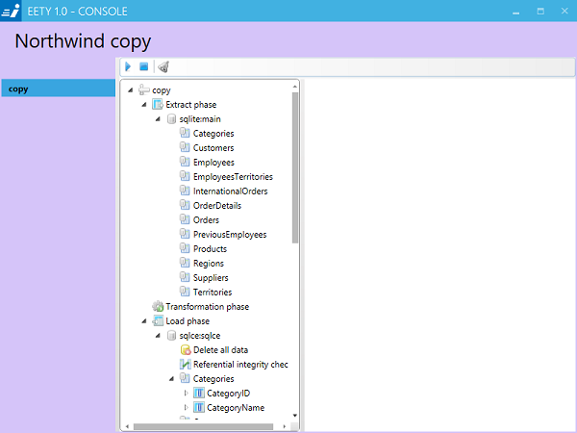The image size is (577, 433).
Task: Click the Transformation phase gear icon
Action: click(158, 306)
